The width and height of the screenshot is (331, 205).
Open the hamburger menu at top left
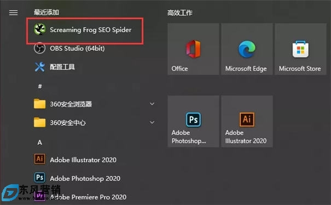pyautogui.click(x=13, y=13)
